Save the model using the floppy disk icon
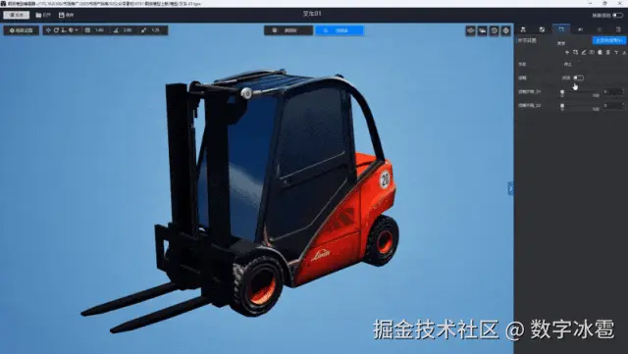Screen dimensions: 628x354 (61, 15)
